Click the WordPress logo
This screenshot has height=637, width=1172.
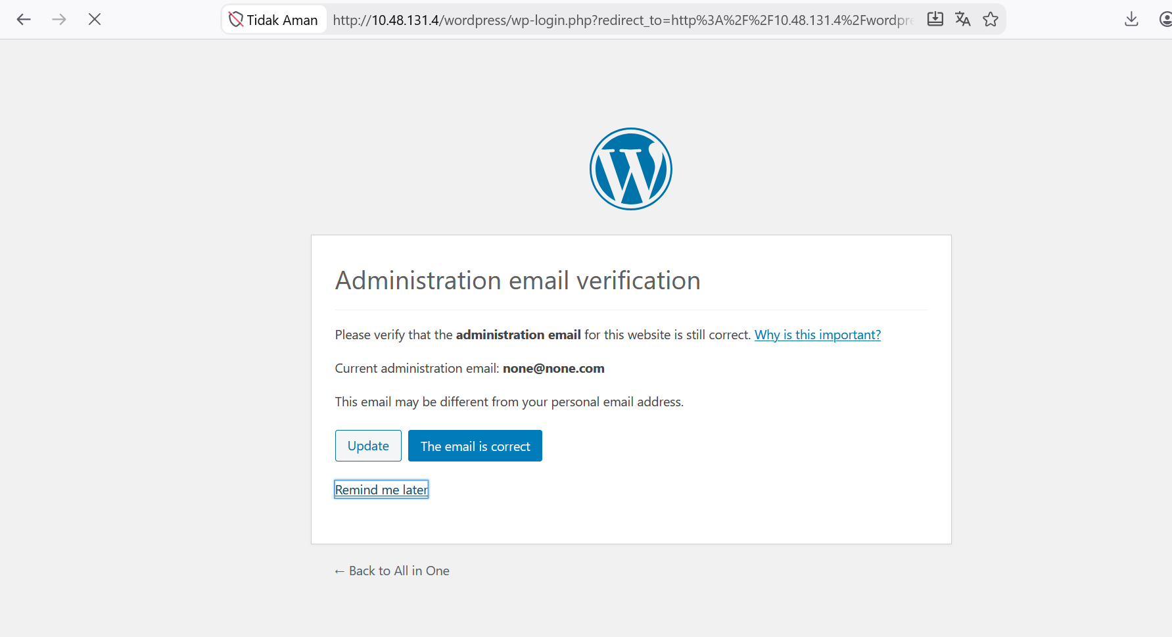coord(631,169)
